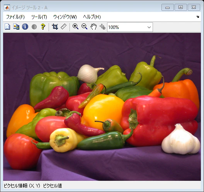This screenshot has width=204, height=192.
Task: Click the MATLAB logo in title bar
Action: coord(7,8)
